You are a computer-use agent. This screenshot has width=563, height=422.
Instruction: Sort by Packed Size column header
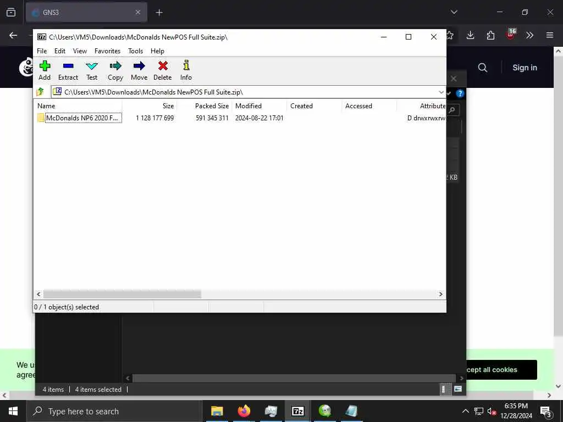[x=205, y=106]
